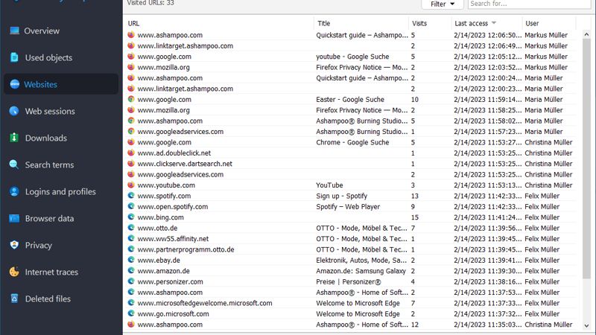Click the Deleted files icon
596x335 pixels.
[14, 299]
